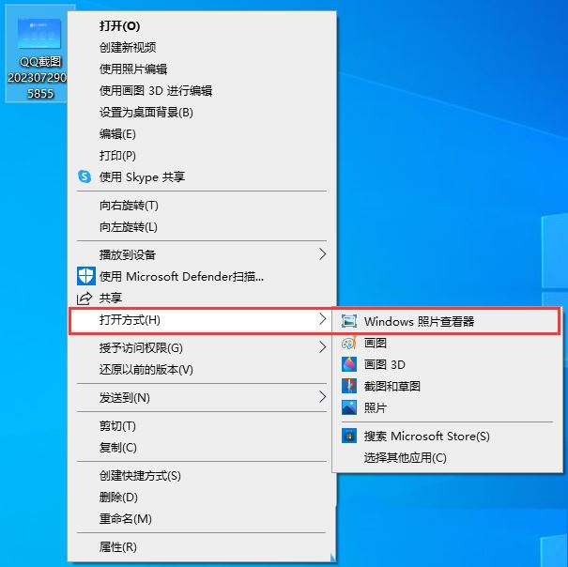Click the Windows 照片查看器 icon
568x567 pixels.
[349, 321]
